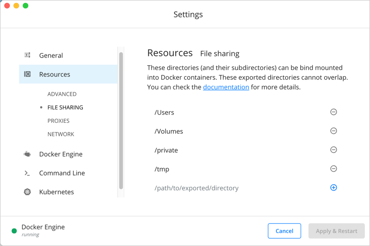Click the General sliders icon
370x246 pixels.
[27, 55]
